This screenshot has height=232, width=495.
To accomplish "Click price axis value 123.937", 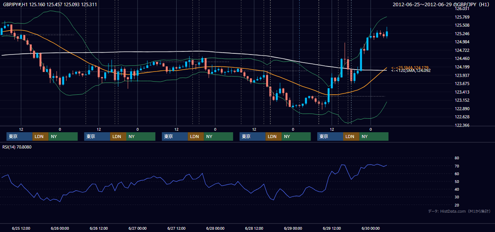I will [x=462, y=75].
